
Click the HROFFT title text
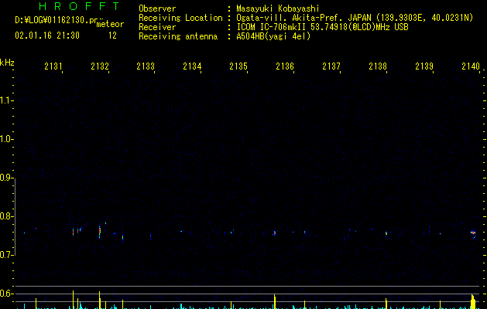[79, 6]
